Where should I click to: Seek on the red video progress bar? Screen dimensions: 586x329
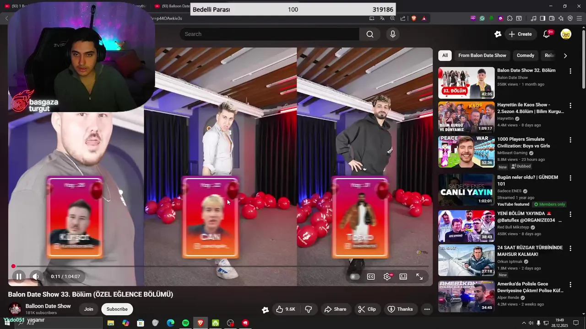(x=220, y=266)
